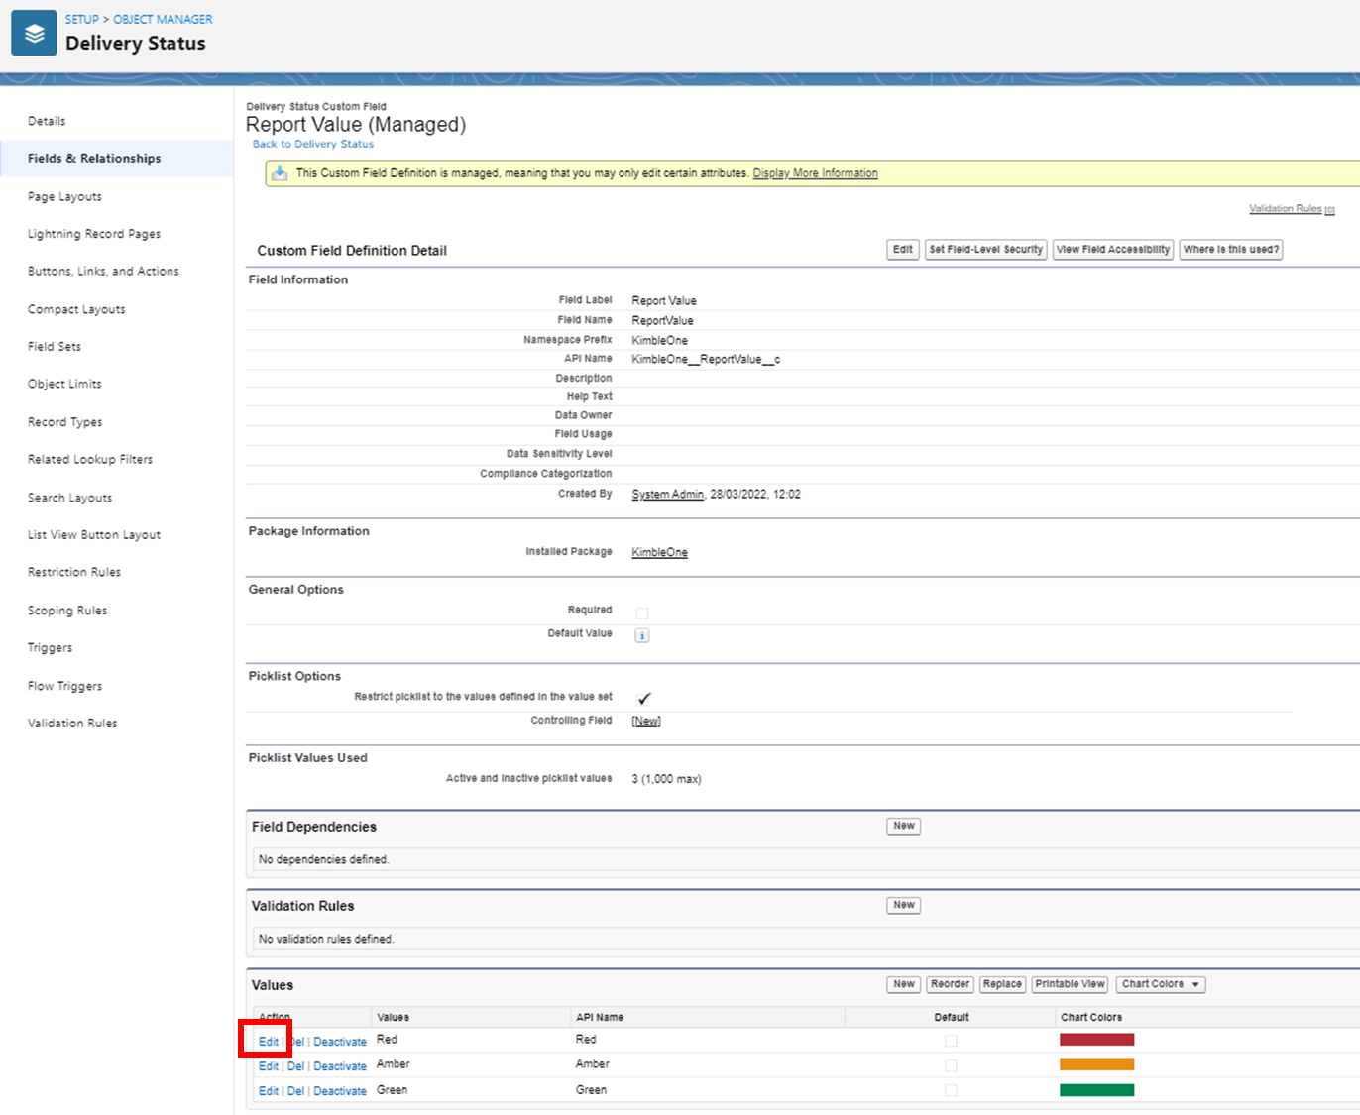The height and width of the screenshot is (1115, 1360).
Task: Click the restrict picklist checkmark
Action: pyautogui.click(x=644, y=698)
